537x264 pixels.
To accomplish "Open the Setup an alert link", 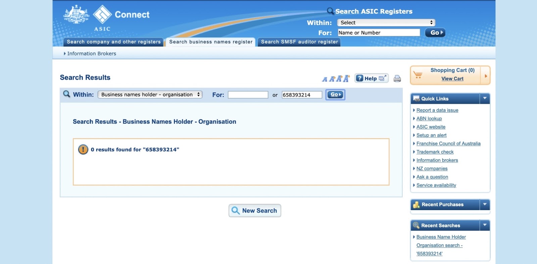I will tap(431, 136).
